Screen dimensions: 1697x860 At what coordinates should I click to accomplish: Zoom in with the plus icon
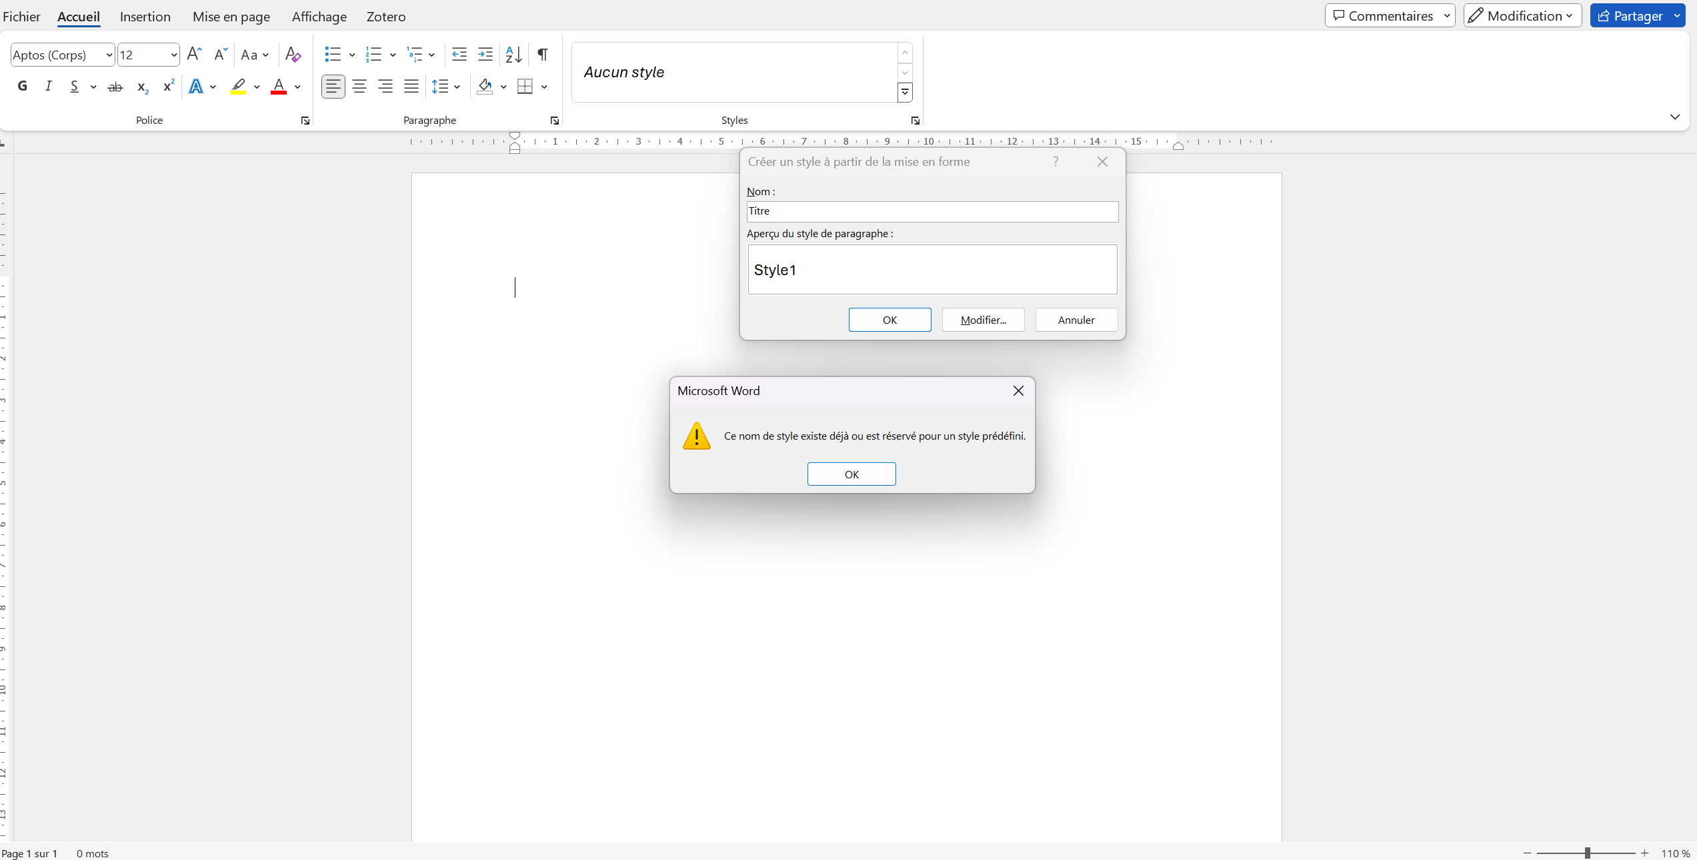click(x=1645, y=853)
